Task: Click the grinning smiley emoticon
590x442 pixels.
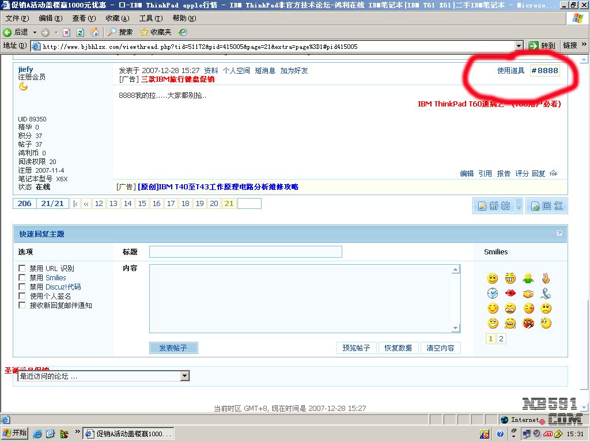Action: (510, 278)
